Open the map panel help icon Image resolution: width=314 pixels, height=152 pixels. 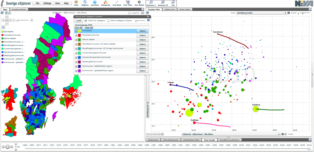click(2, 13)
